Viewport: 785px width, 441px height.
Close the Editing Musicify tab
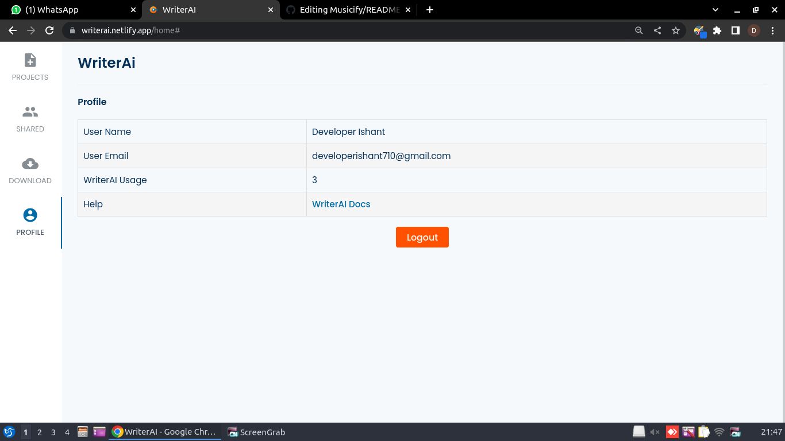pos(408,10)
